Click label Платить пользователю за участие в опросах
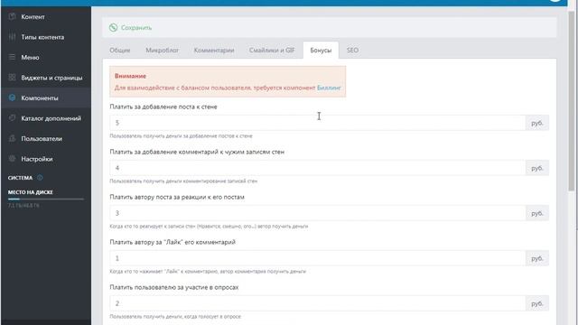This screenshot has height=325, width=578. [x=174, y=287]
